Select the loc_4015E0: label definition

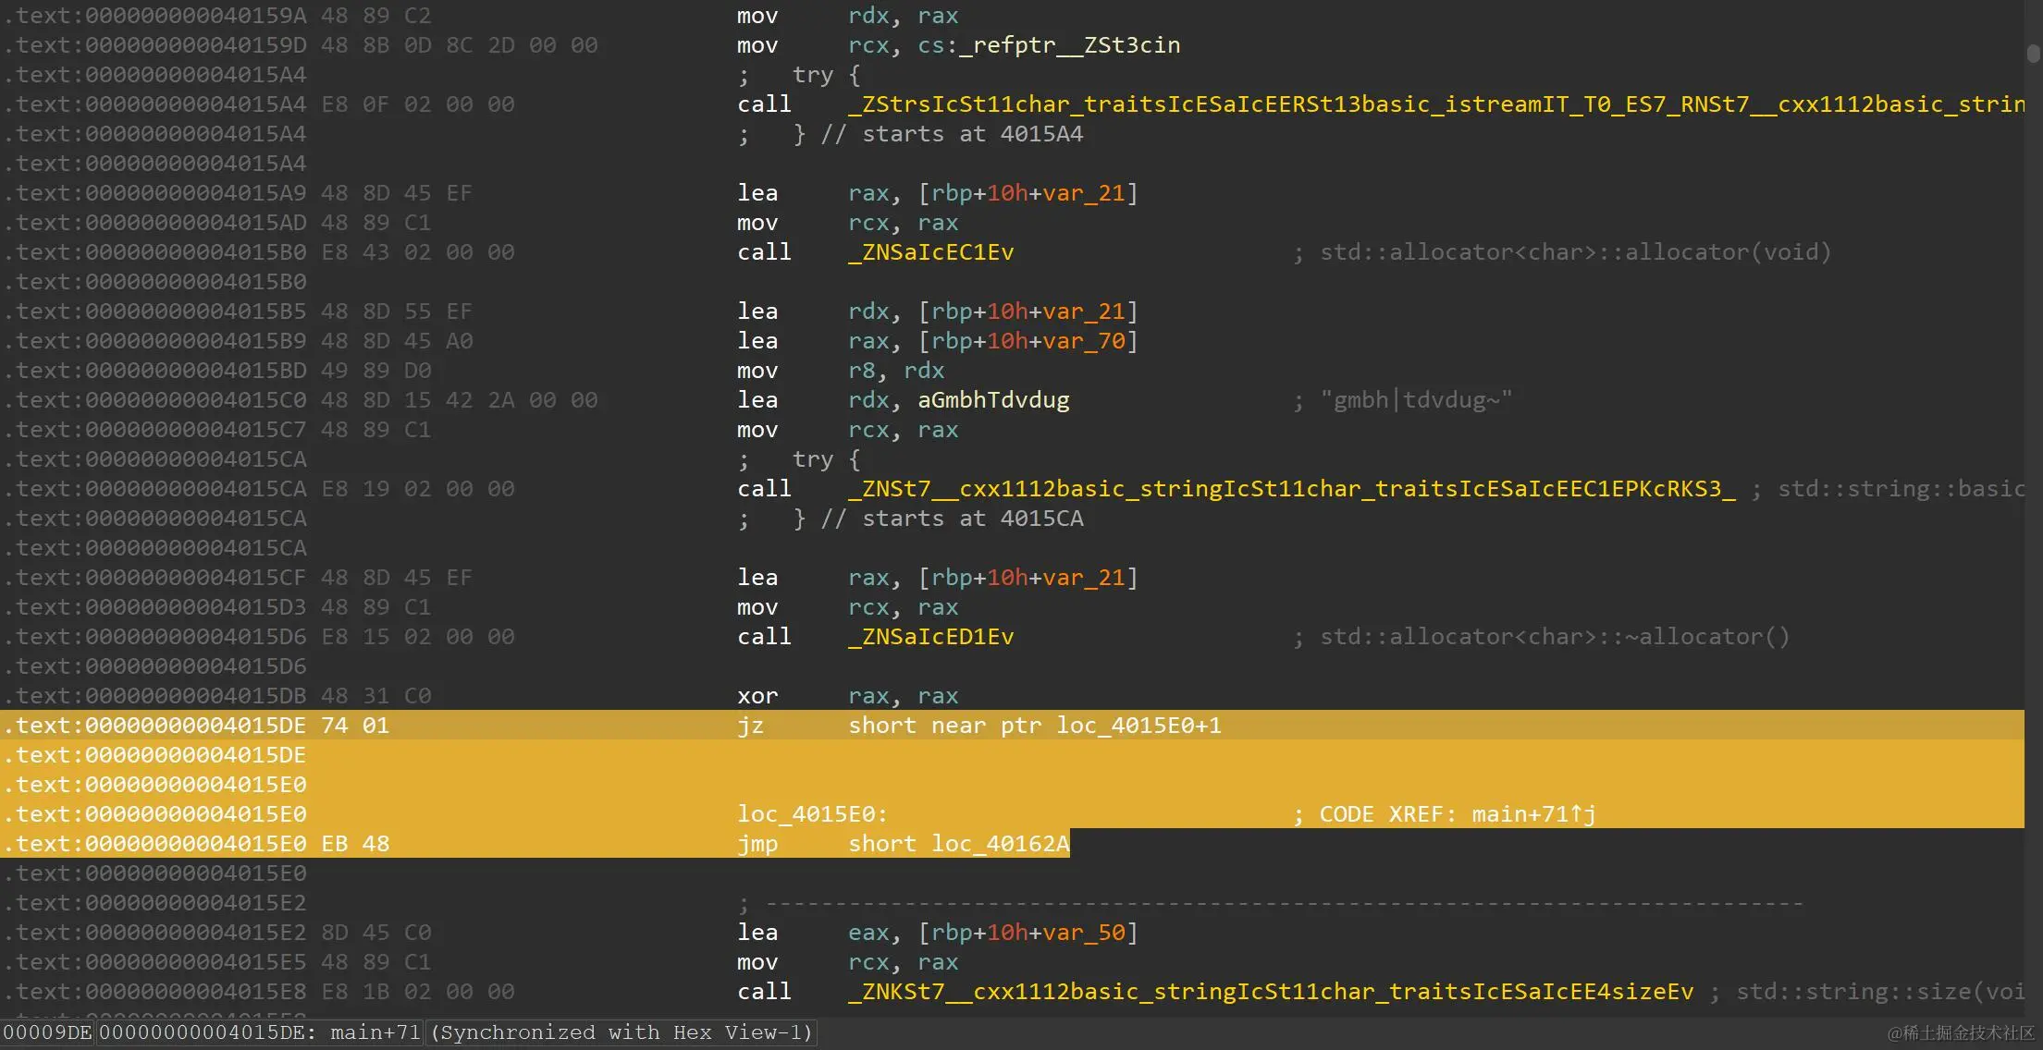[x=812, y=814]
